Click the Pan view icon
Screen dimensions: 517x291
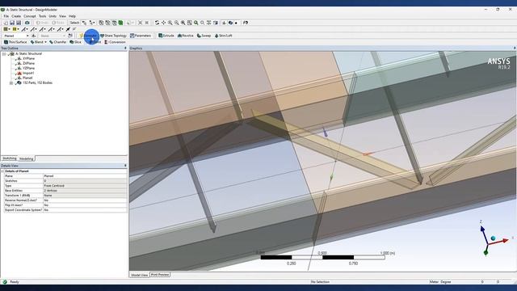click(163, 23)
